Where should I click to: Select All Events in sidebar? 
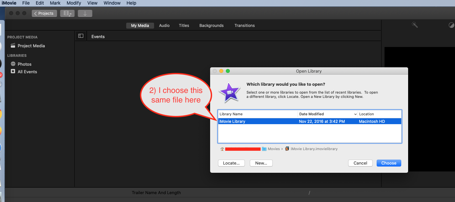coord(27,72)
